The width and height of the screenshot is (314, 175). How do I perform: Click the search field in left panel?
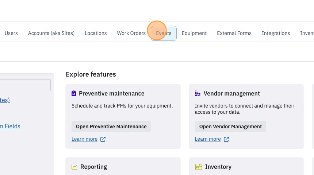[x=25, y=85]
